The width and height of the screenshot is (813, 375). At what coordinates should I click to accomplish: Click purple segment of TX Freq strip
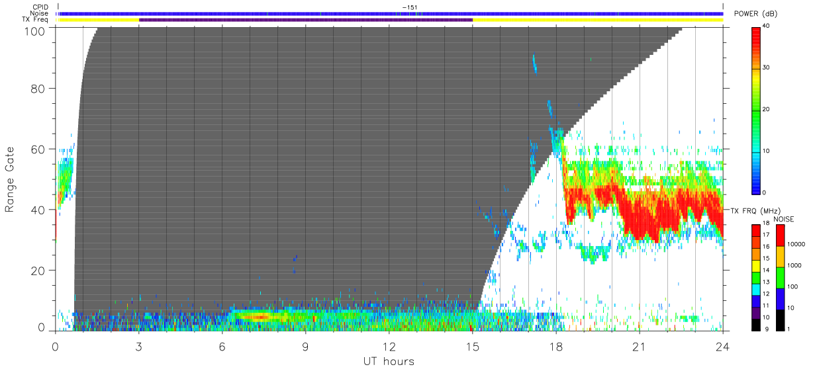click(306, 20)
